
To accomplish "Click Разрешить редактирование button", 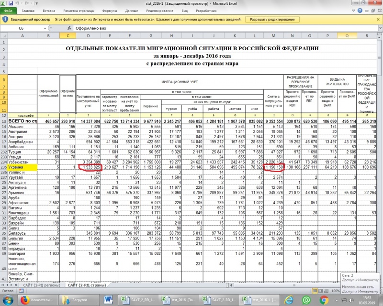I will [272, 19].
